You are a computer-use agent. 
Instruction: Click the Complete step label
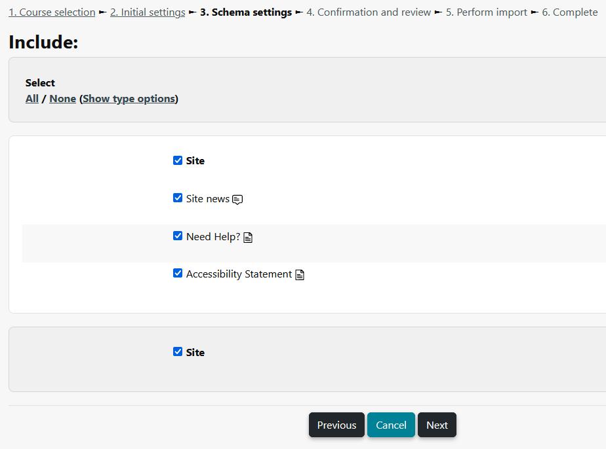coord(570,12)
